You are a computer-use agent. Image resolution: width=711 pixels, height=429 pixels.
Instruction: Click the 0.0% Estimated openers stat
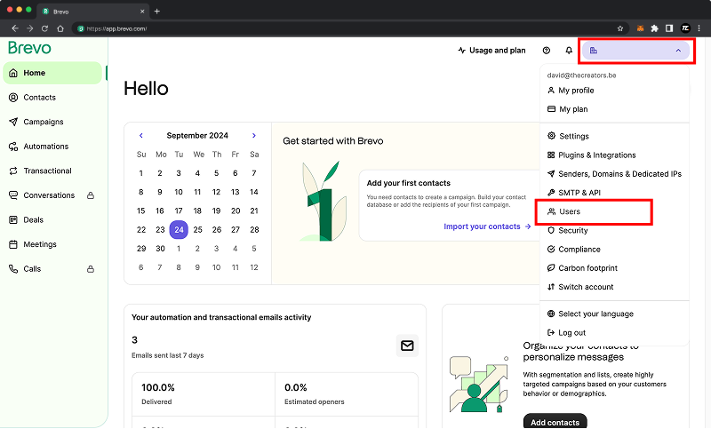[347, 393]
